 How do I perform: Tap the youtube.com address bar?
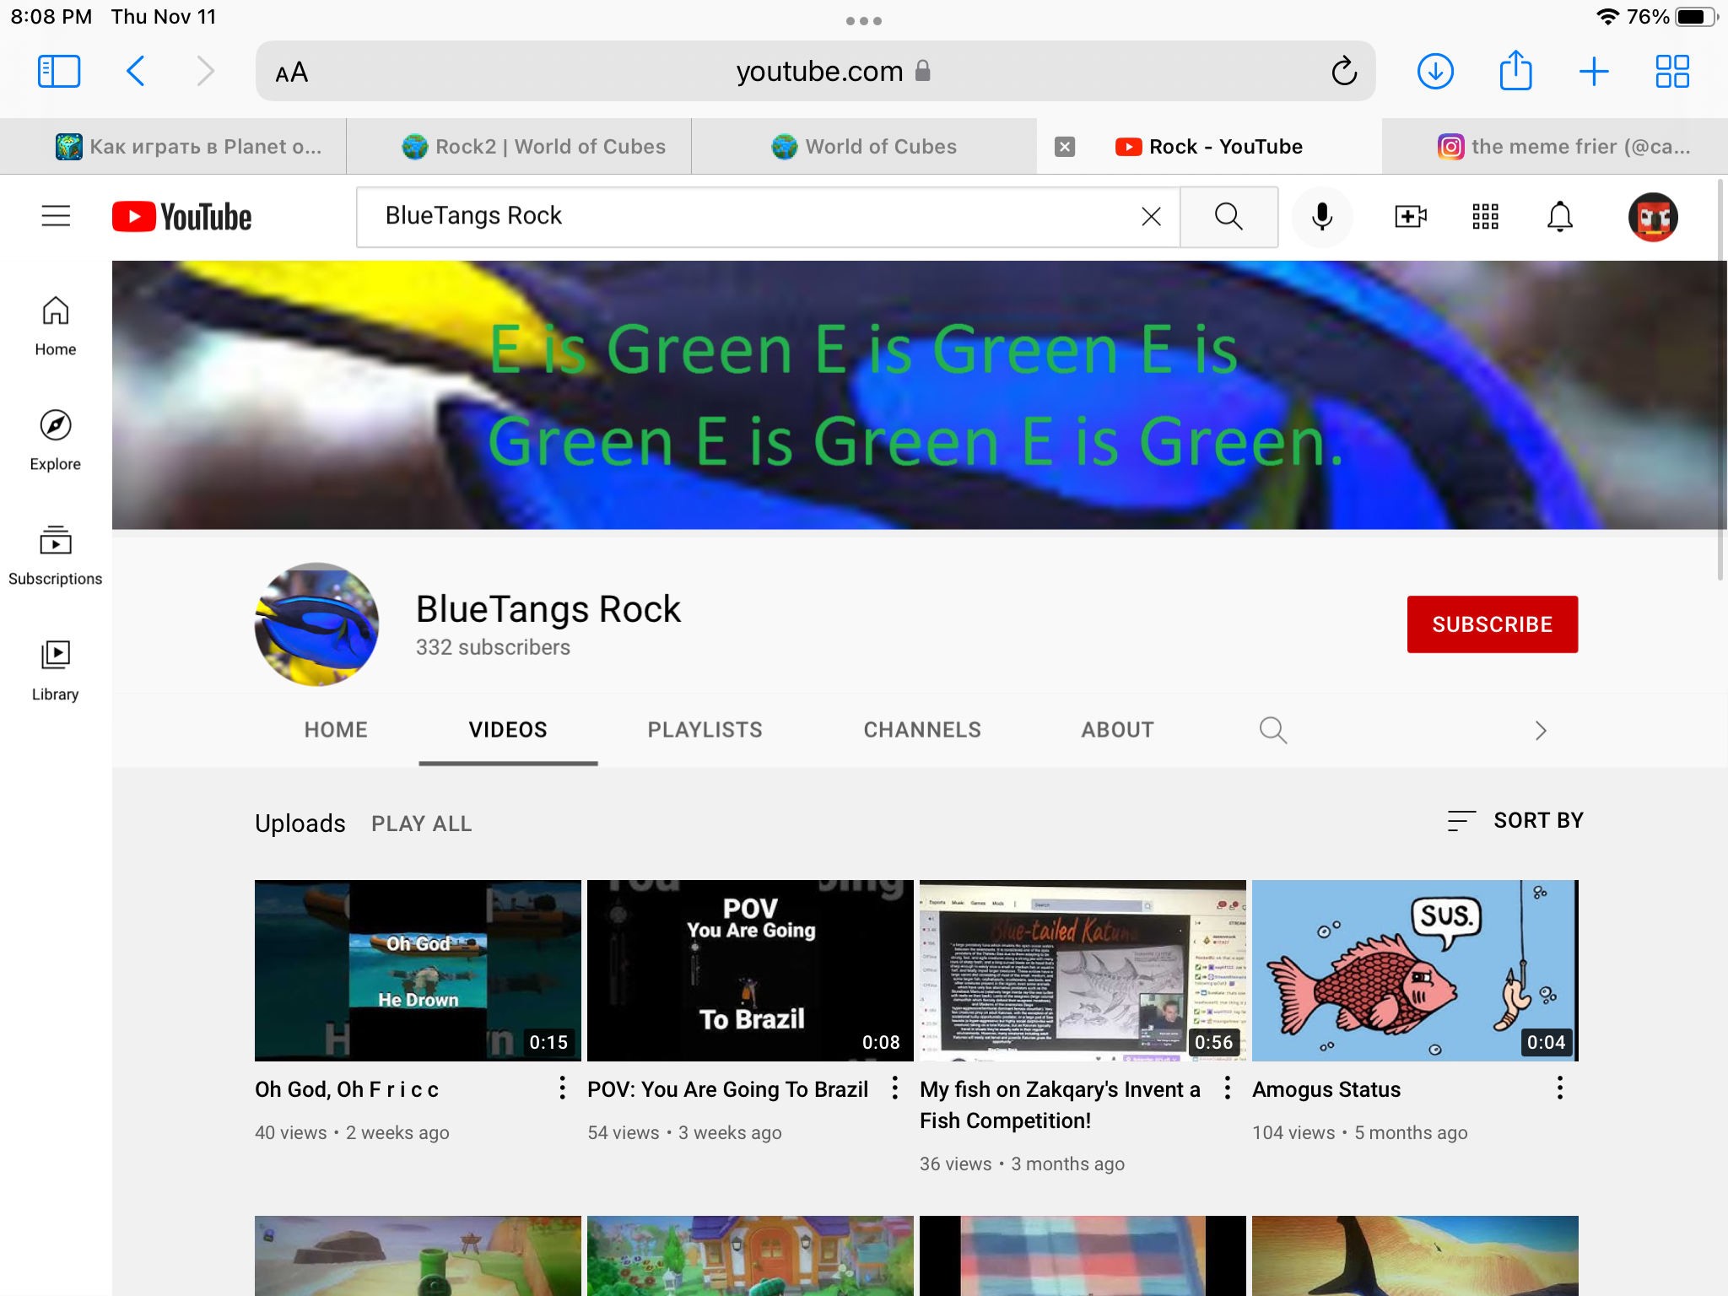coord(816,72)
